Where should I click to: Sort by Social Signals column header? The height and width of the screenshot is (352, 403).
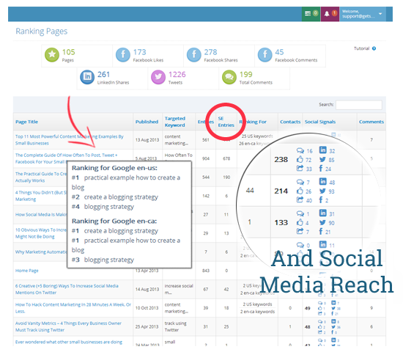pos(320,122)
